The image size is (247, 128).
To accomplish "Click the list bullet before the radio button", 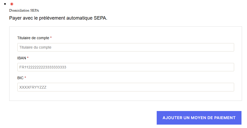I will pyautogui.click(x=5, y=4).
